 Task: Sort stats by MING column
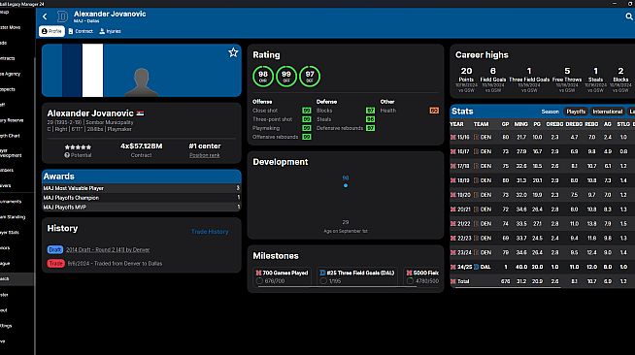tap(520, 124)
